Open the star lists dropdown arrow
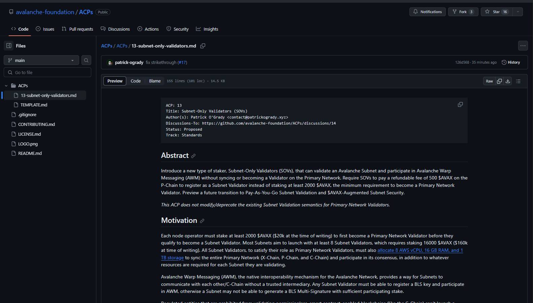Viewport: 533px width, 303px height. tap(518, 12)
